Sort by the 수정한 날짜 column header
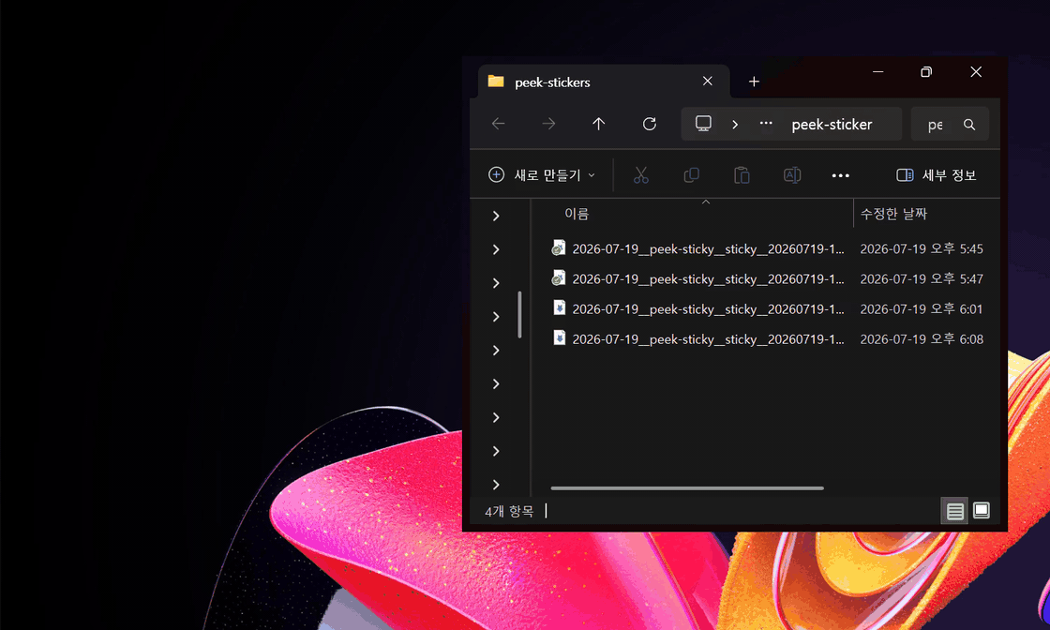The image size is (1050, 630). [893, 214]
